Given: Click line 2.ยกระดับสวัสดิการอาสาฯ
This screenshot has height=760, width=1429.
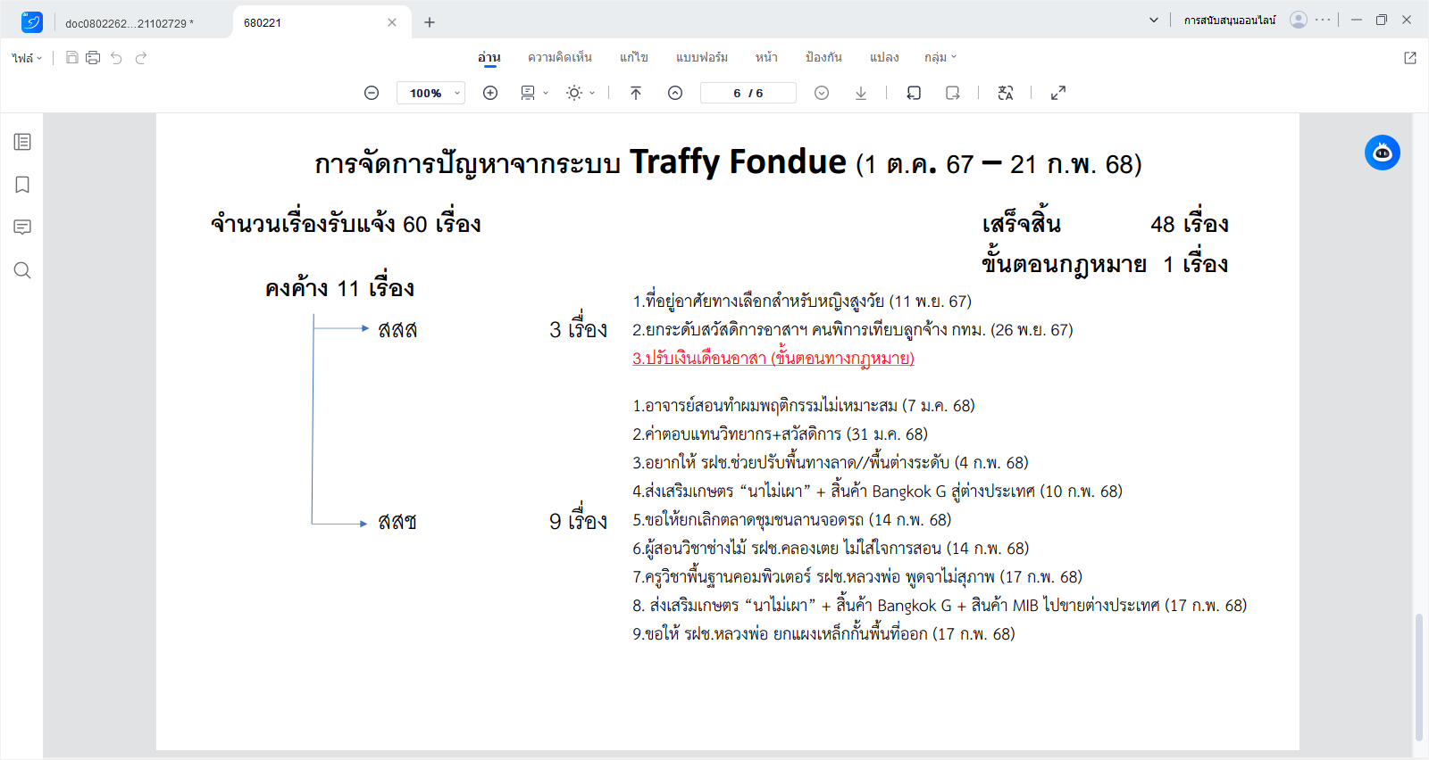Looking at the screenshot, I should pyautogui.click(x=853, y=330).
